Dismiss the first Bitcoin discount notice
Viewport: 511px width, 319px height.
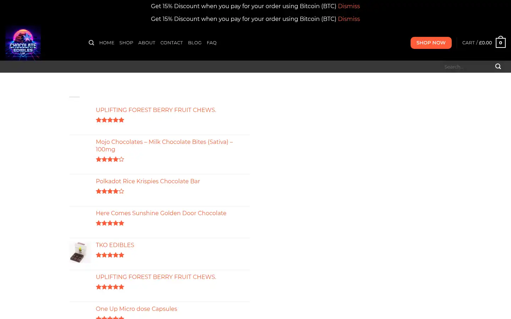tap(349, 6)
